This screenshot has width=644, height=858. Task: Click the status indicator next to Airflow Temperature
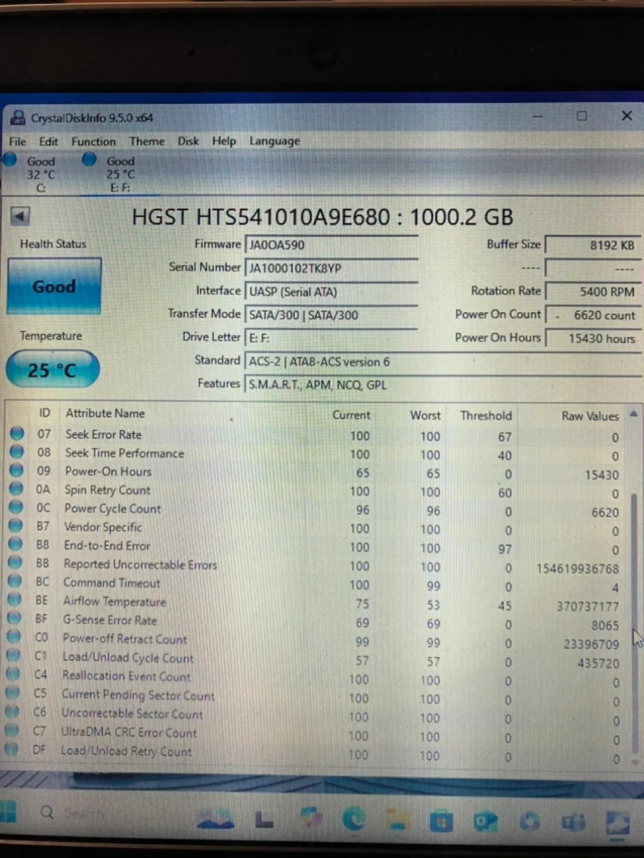tap(13, 600)
